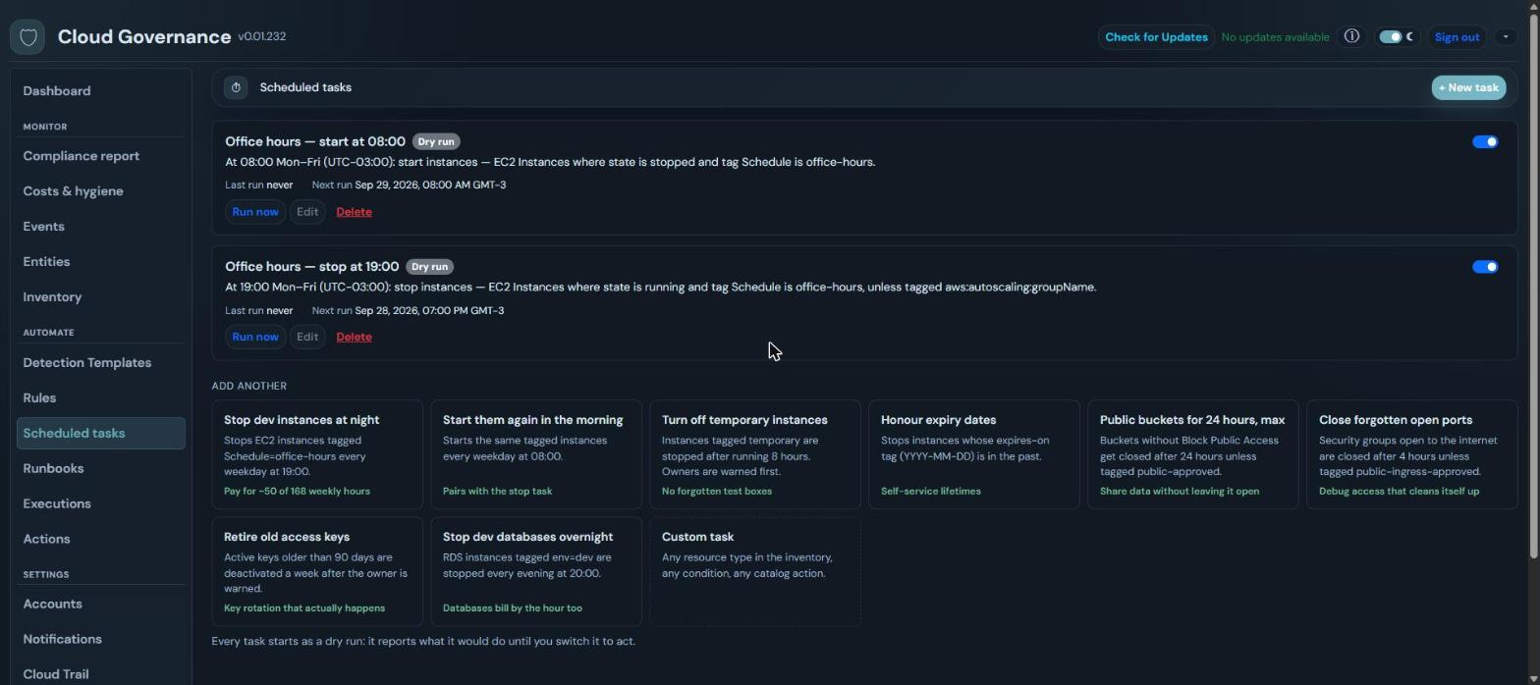This screenshot has height=685, width=1540.
Task: Select Inventory in the sidebar
Action: coord(101,297)
